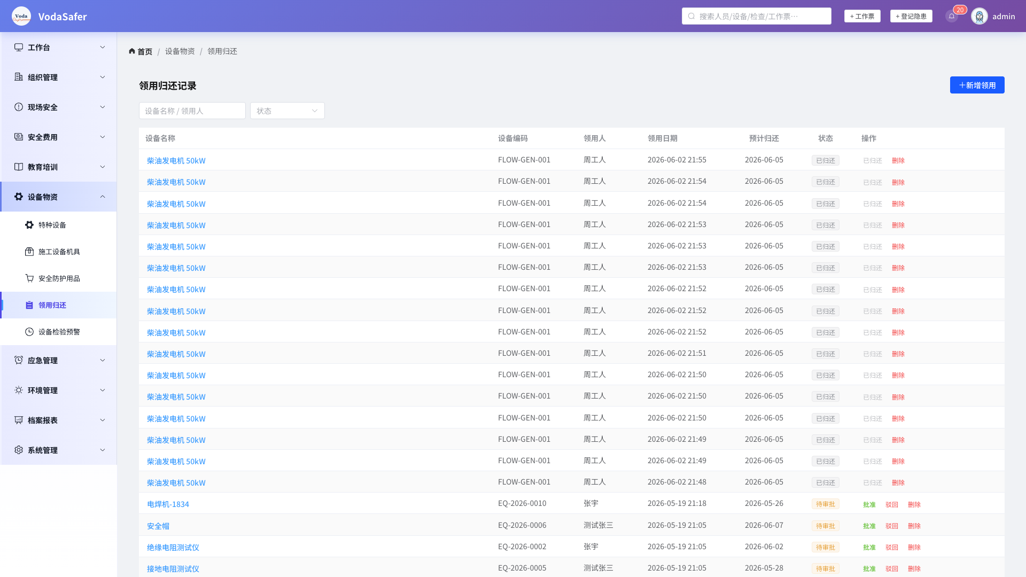1026x577 pixels.
Task: Click the 特种设备 gear icon
Action: 29,225
